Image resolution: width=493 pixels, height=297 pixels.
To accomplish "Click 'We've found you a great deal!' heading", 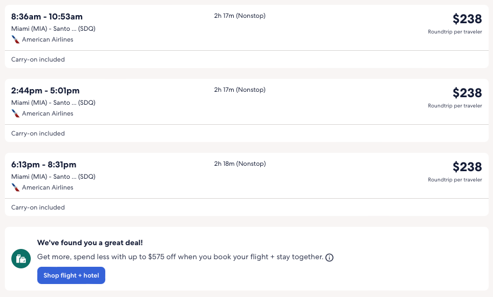I will (90, 243).
